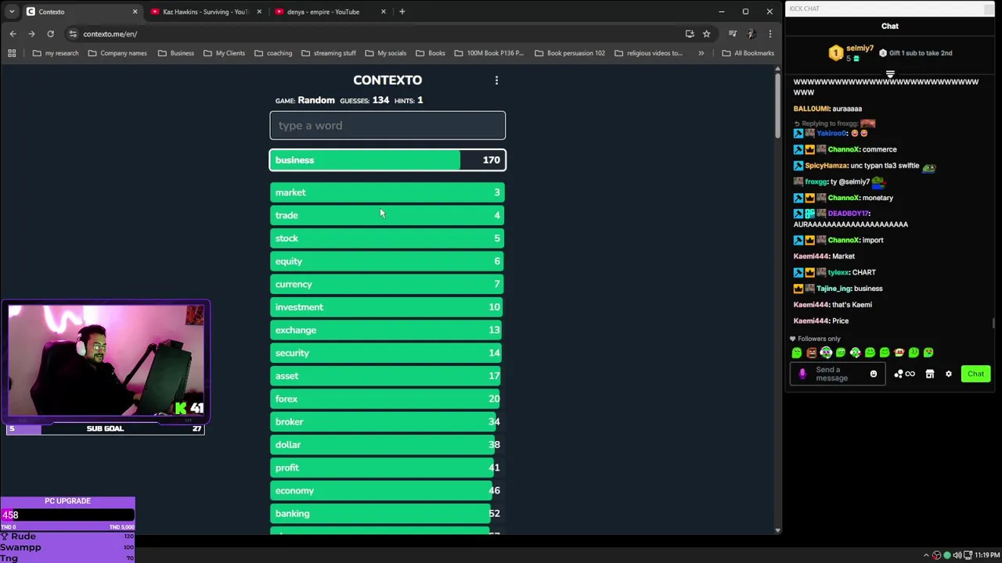Open 'coaching' bookmark folder
Image resolution: width=1002 pixels, height=563 pixels.
click(273, 53)
